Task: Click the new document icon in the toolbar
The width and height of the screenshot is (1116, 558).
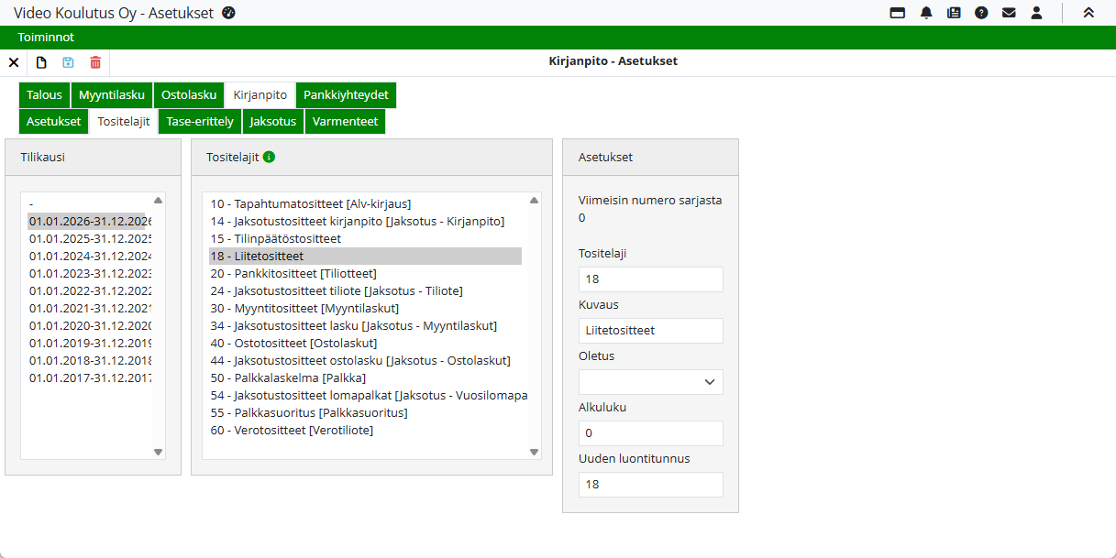Action: click(41, 62)
